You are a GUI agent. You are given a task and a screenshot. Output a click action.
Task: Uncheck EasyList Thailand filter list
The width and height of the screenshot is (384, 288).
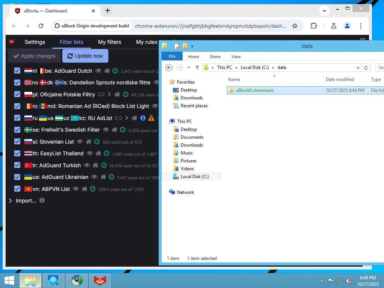click(17, 153)
